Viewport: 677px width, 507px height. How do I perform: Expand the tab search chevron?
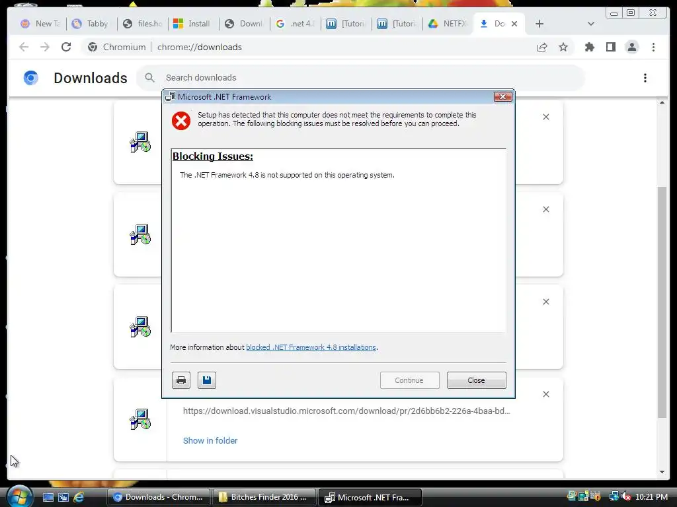click(x=591, y=24)
